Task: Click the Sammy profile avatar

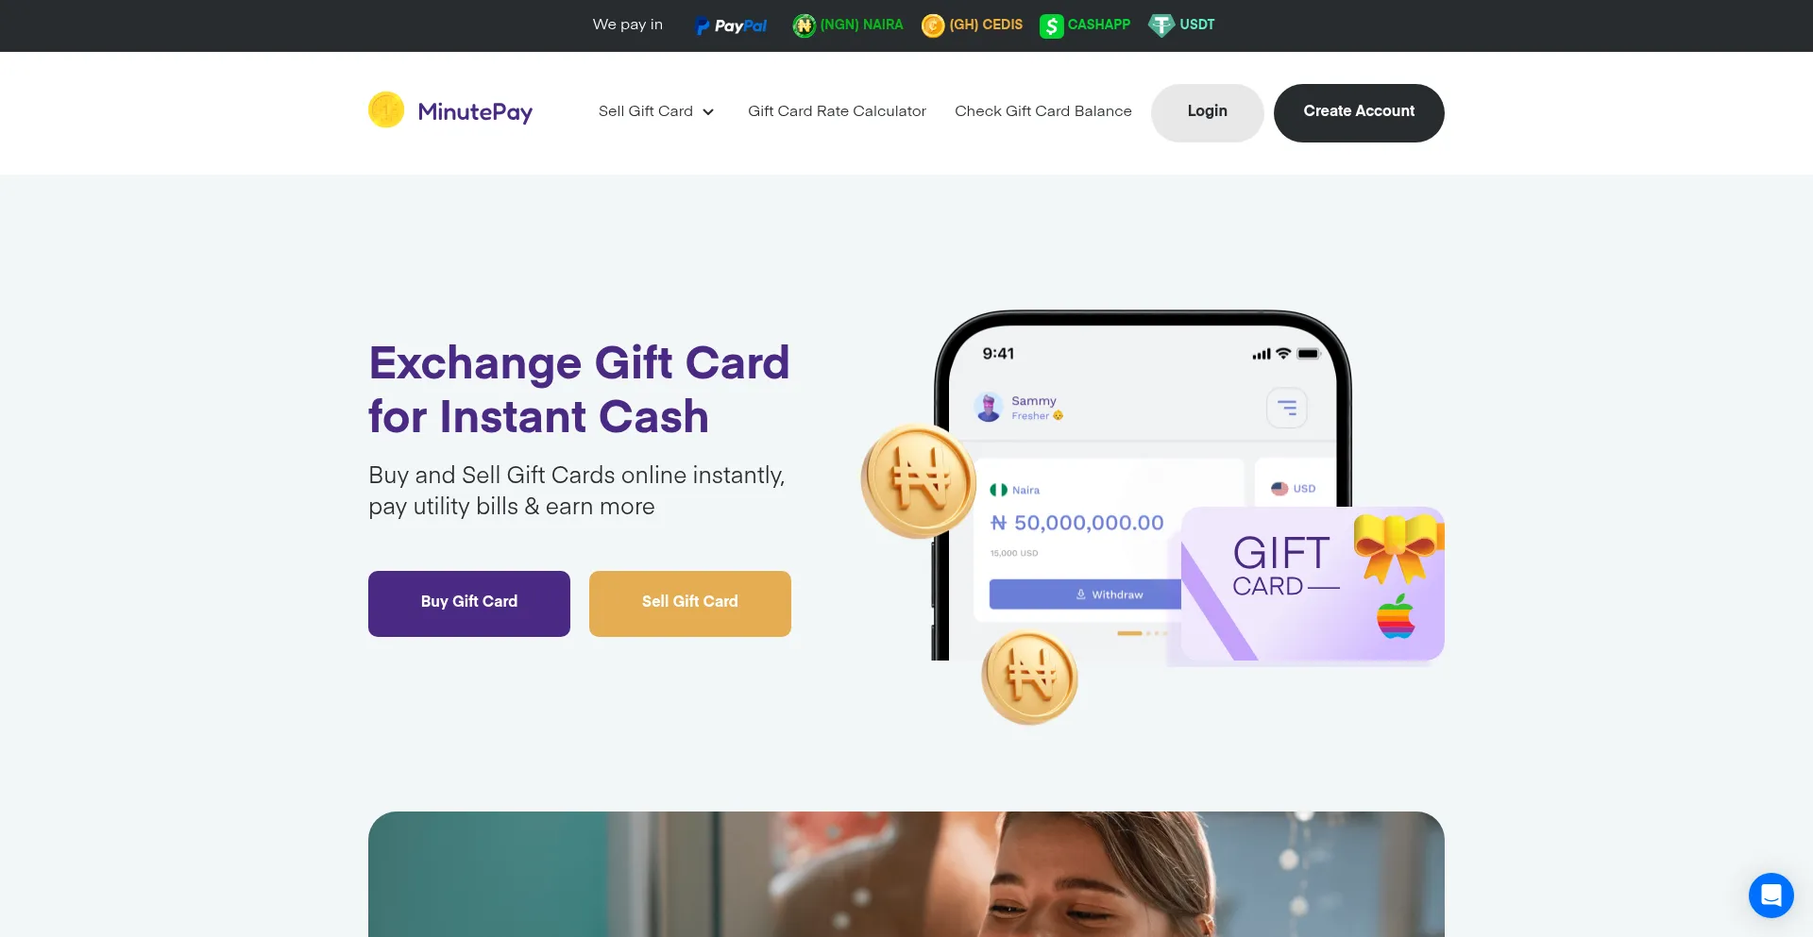Action: (989, 408)
